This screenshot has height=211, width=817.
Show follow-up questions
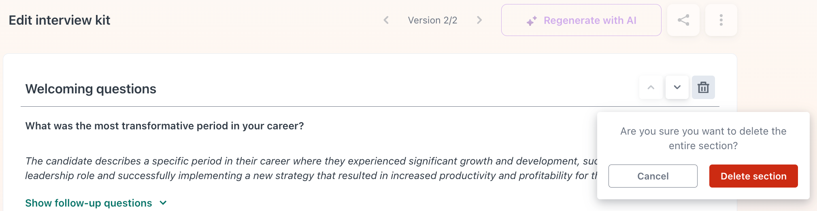(x=89, y=203)
